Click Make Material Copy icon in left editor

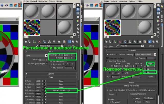44,42
